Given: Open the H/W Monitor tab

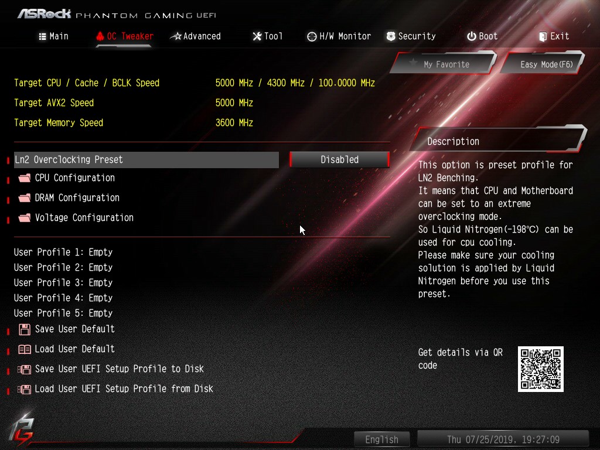Looking at the screenshot, I should (x=339, y=36).
